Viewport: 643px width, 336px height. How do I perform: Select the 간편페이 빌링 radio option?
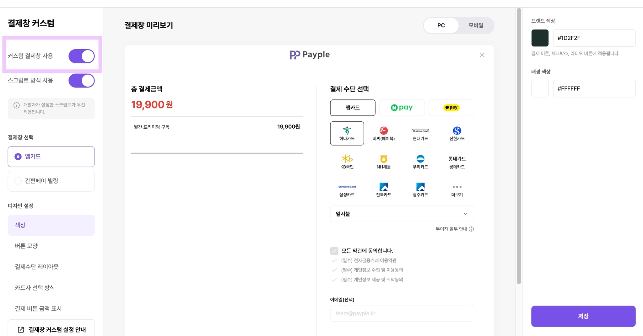click(x=51, y=181)
